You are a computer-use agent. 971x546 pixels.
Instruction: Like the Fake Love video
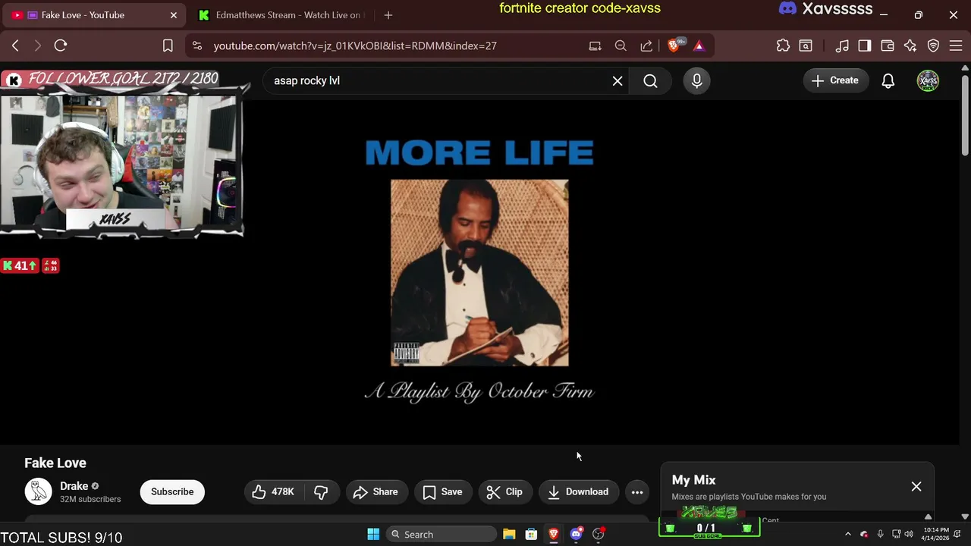point(273,491)
